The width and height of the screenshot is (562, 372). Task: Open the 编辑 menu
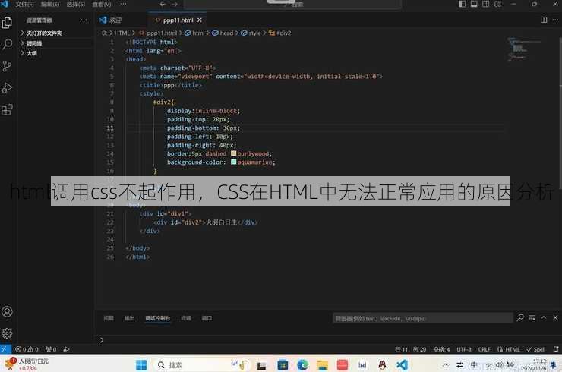click(x=50, y=5)
